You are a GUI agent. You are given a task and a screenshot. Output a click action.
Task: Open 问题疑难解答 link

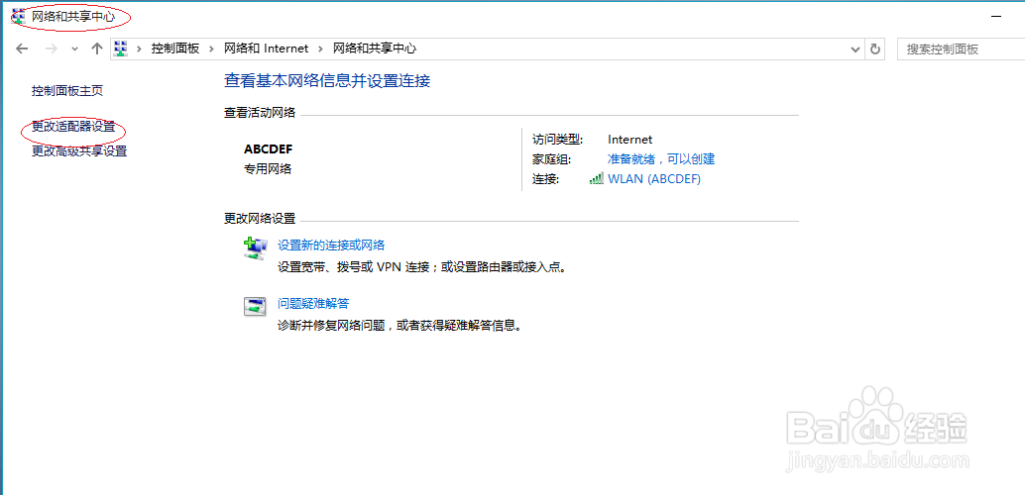(x=314, y=304)
